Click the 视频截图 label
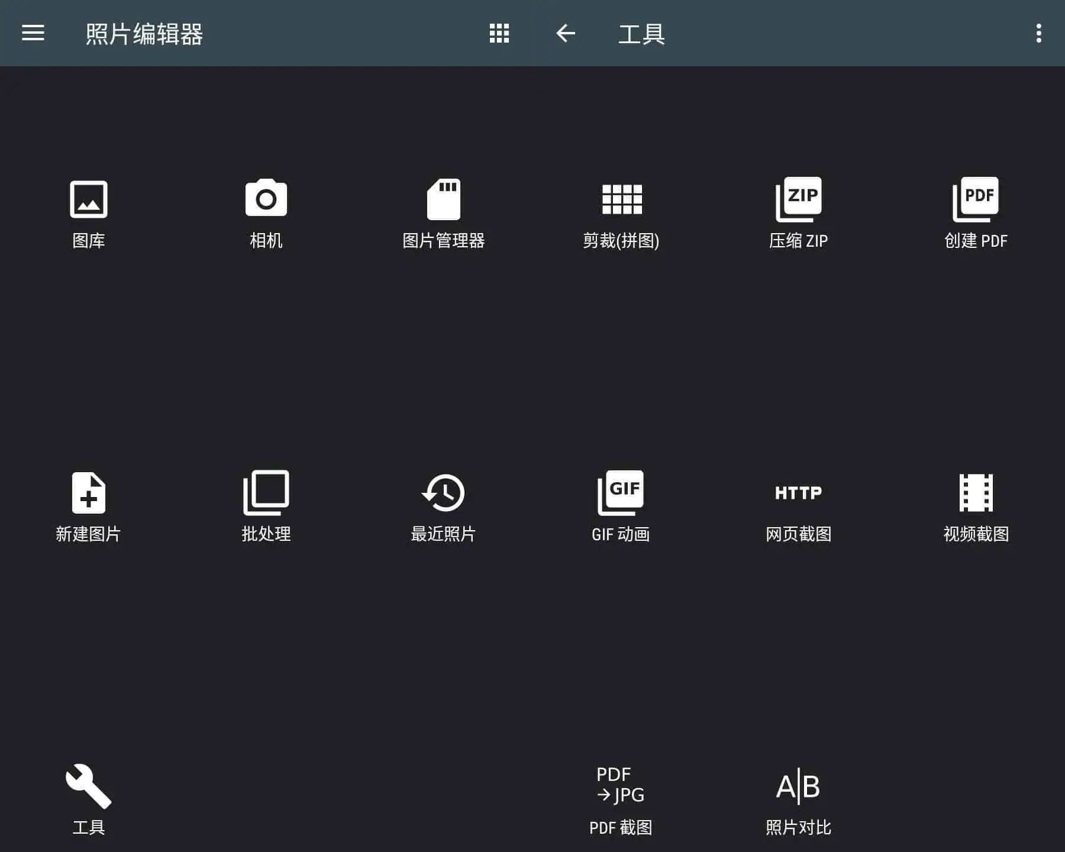1065x852 pixels. 976,534
